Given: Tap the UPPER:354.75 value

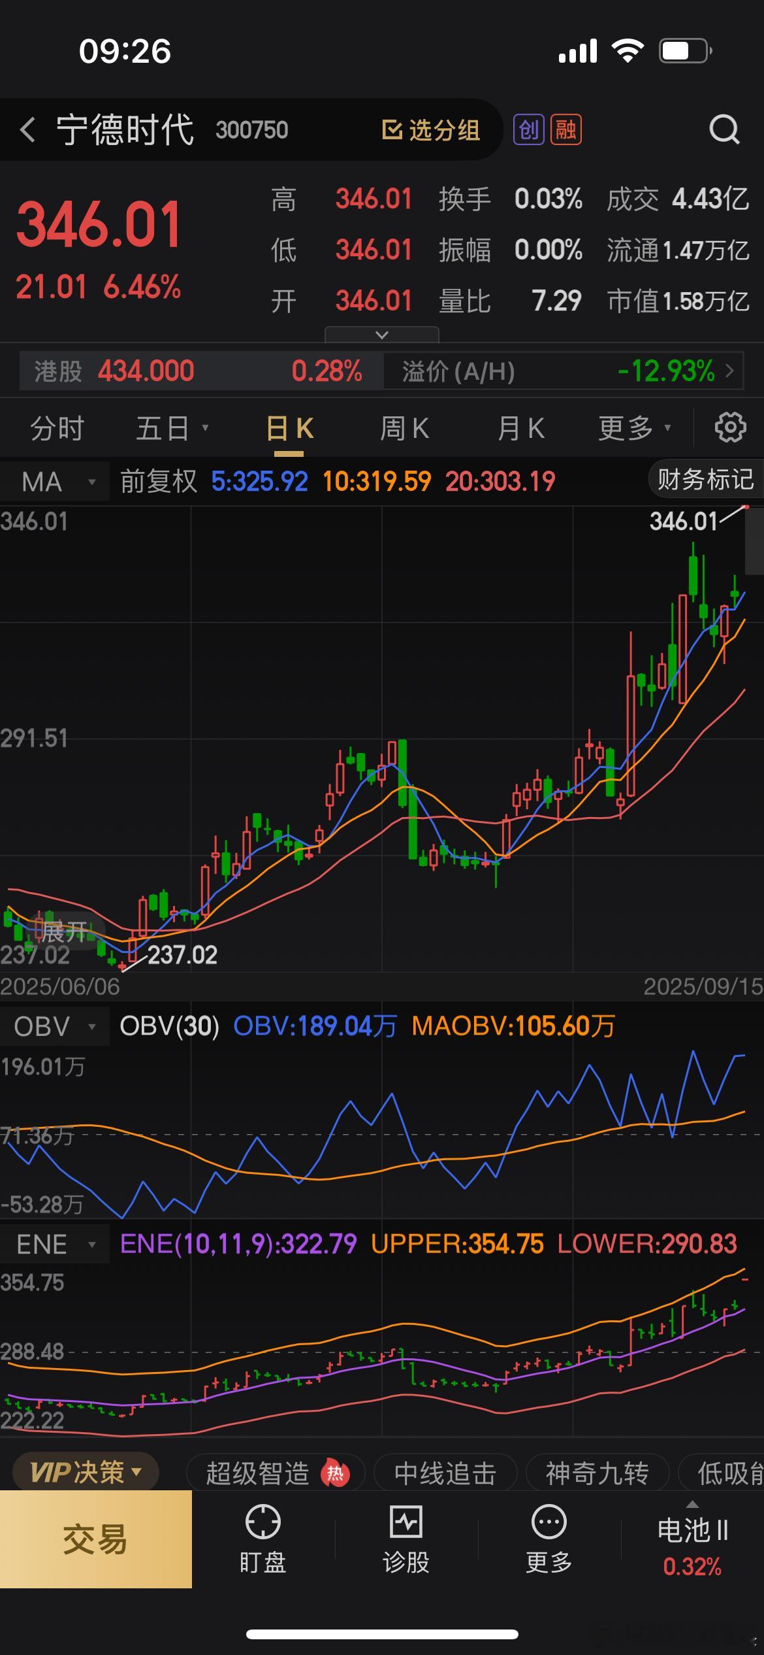Looking at the screenshot, I should [x=457, y=1244].
